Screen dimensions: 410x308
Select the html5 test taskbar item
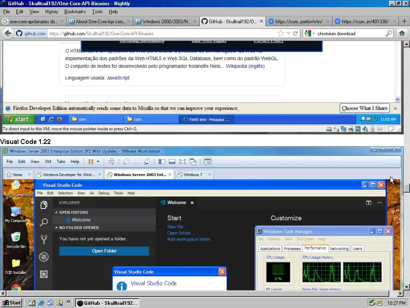coord(206,120)
